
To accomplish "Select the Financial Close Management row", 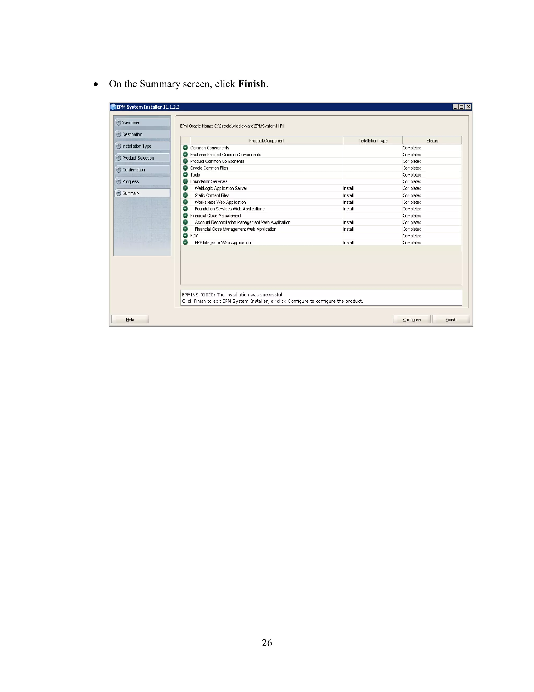I will point(216,216).
